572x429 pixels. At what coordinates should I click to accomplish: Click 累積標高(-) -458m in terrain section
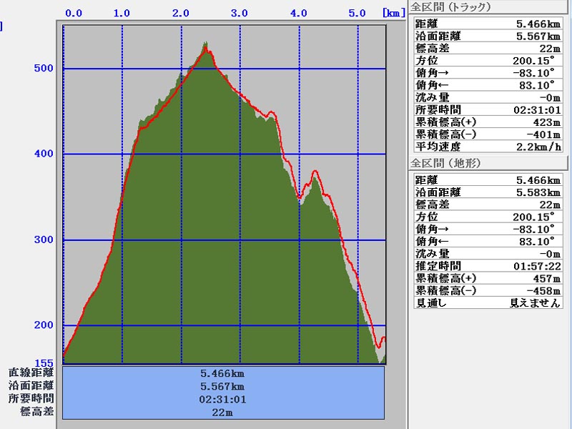(488, 290)
